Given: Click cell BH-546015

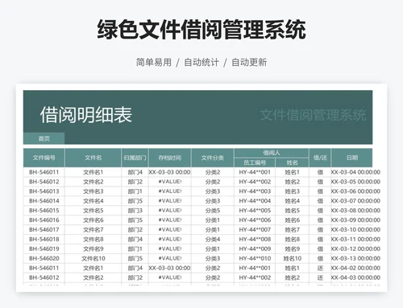Looking at the screenshot, I should pos(44,211).
